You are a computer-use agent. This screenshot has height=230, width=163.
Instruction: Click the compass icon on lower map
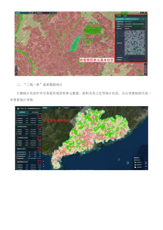[x=44, y=161]
